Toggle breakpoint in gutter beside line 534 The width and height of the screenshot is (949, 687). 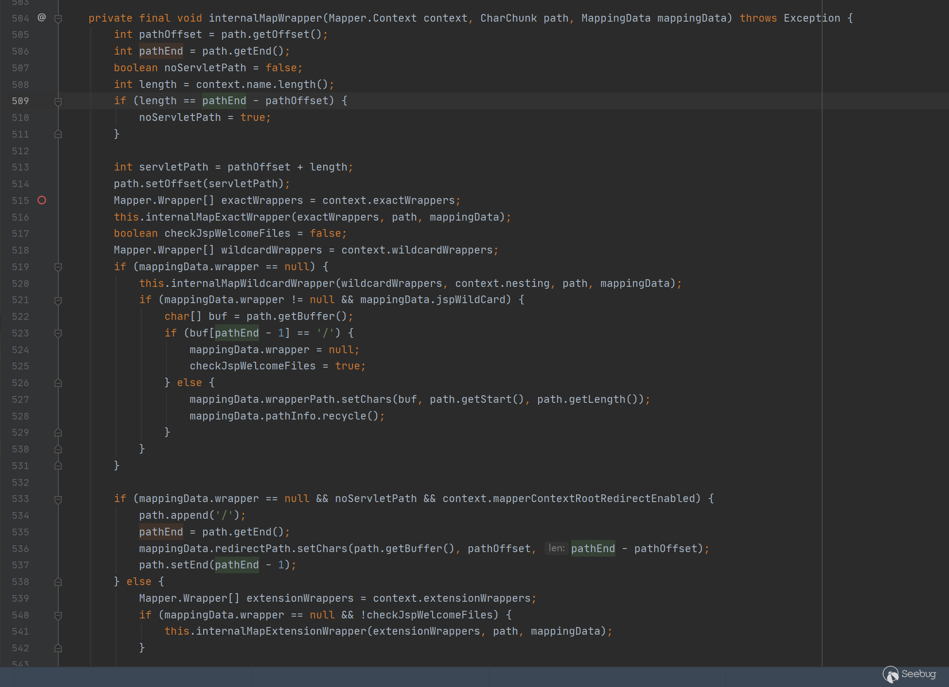(x=42, y=515)
